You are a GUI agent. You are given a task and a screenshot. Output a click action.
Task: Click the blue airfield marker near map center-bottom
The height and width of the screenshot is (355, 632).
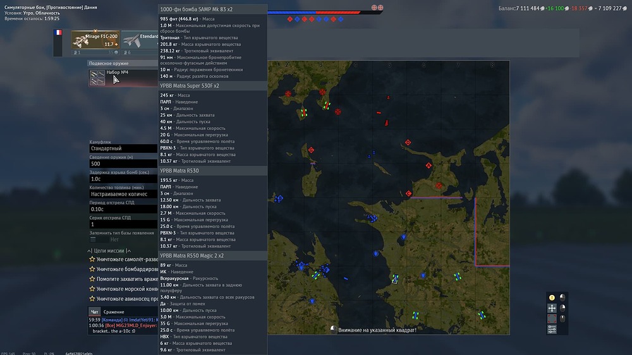pyautogui.click(x=395, y=279)
